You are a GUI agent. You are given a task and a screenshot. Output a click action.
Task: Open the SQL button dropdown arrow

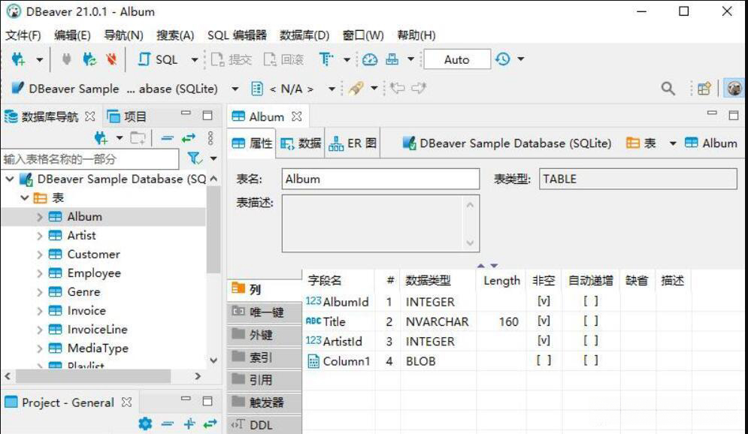194,59
